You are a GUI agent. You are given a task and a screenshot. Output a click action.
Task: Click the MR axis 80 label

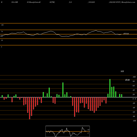pos(134,81)
